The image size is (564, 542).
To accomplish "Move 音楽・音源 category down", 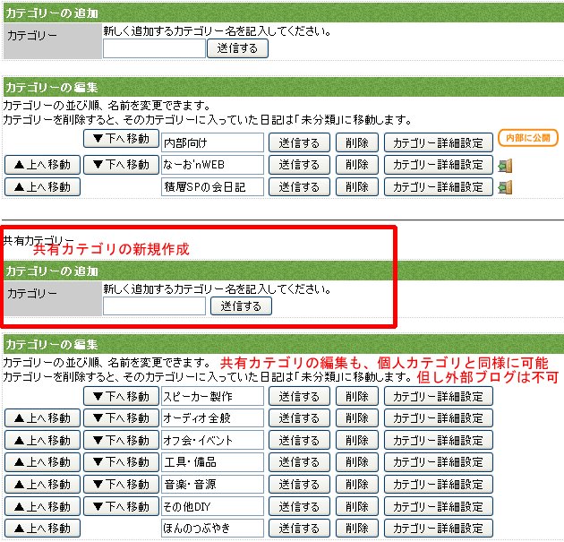I will (120, 485).
